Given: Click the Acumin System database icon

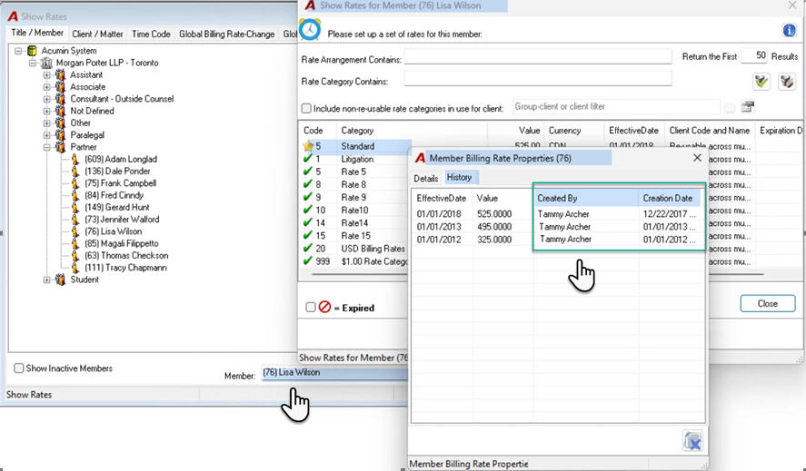Looking at the screenshot, I should coord(33,50).
